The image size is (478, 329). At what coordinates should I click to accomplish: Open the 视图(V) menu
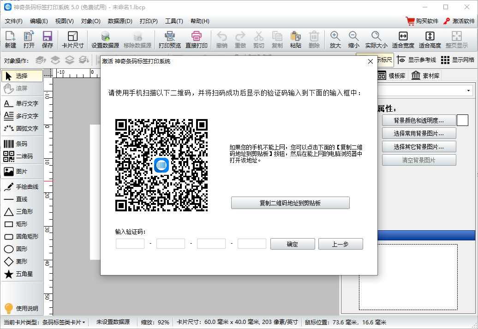click(x=64, y=21)
